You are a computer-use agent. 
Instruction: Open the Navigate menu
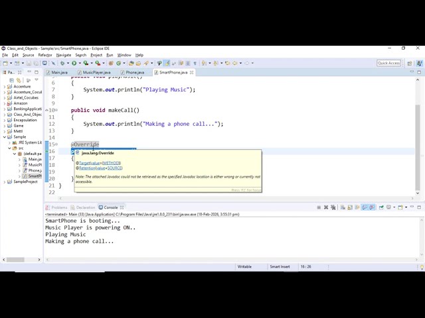64,55
